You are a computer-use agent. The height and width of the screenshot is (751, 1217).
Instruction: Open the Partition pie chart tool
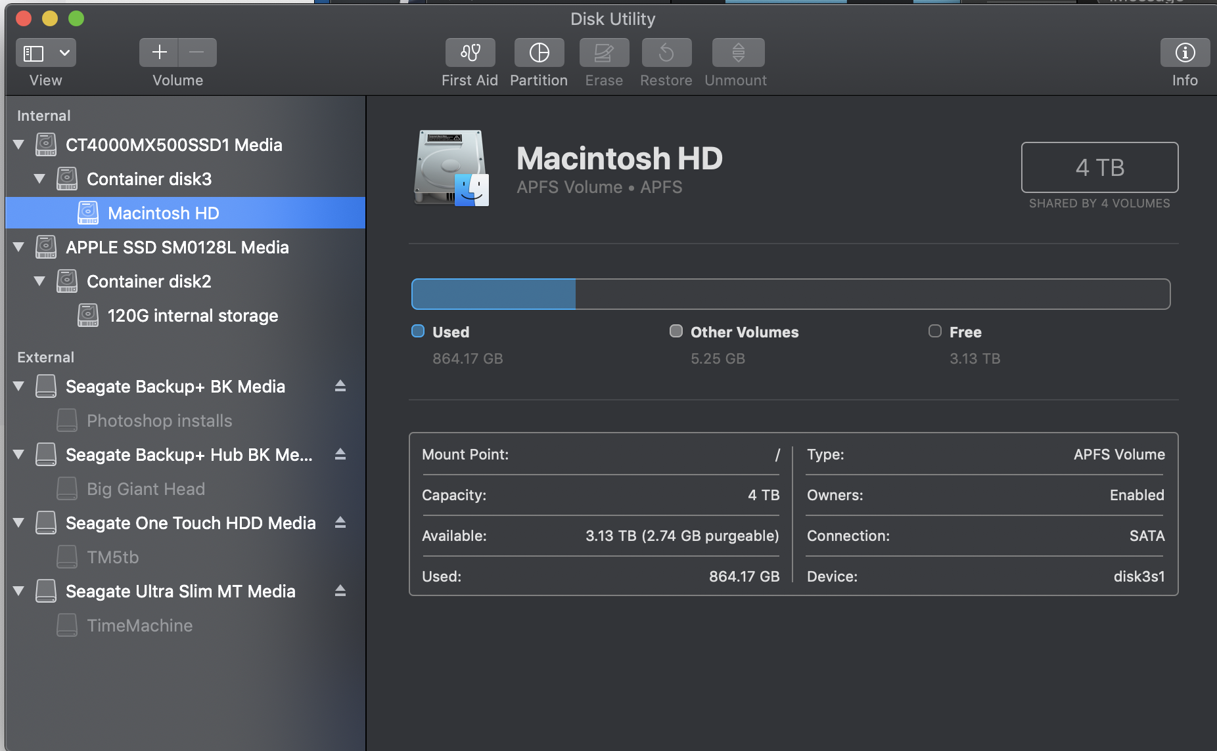click(539, 53)
